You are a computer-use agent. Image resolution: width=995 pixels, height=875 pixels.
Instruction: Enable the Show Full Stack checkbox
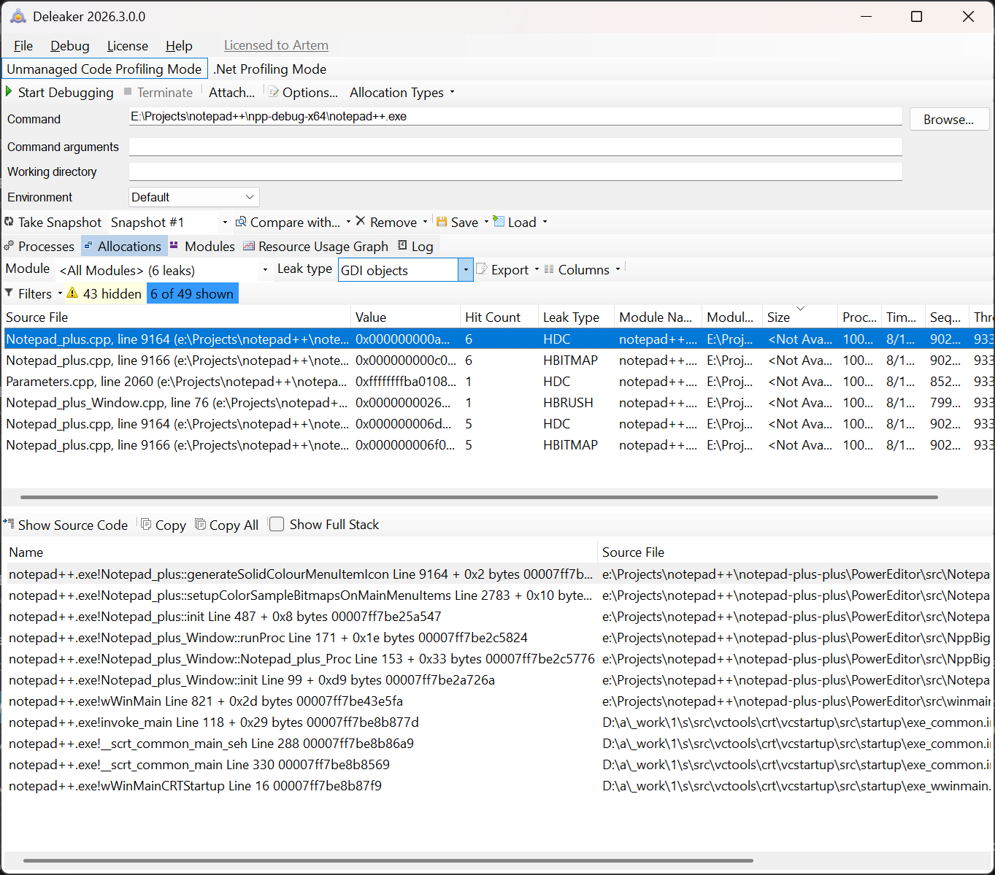(x=277, y=524)
